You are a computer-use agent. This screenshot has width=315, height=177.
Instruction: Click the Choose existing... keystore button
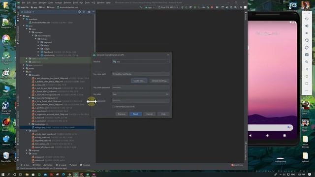[159, 81]
